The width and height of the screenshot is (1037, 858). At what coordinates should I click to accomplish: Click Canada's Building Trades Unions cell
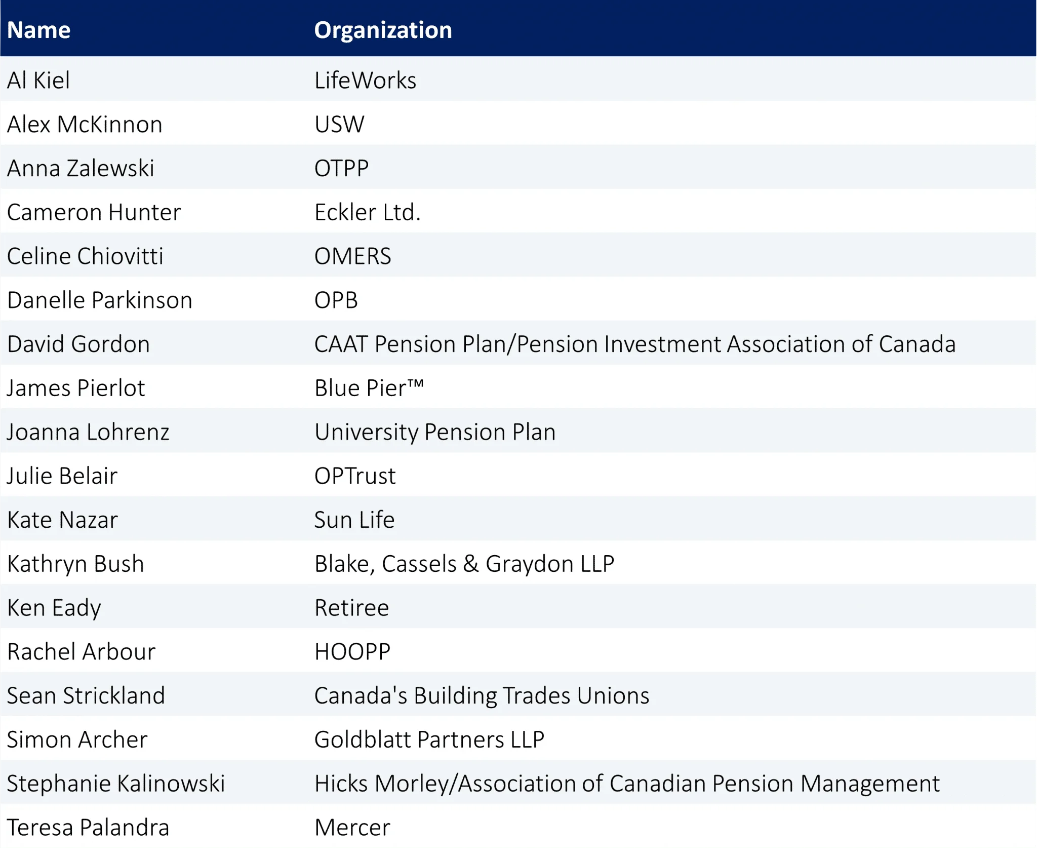(x=482, y=695)
